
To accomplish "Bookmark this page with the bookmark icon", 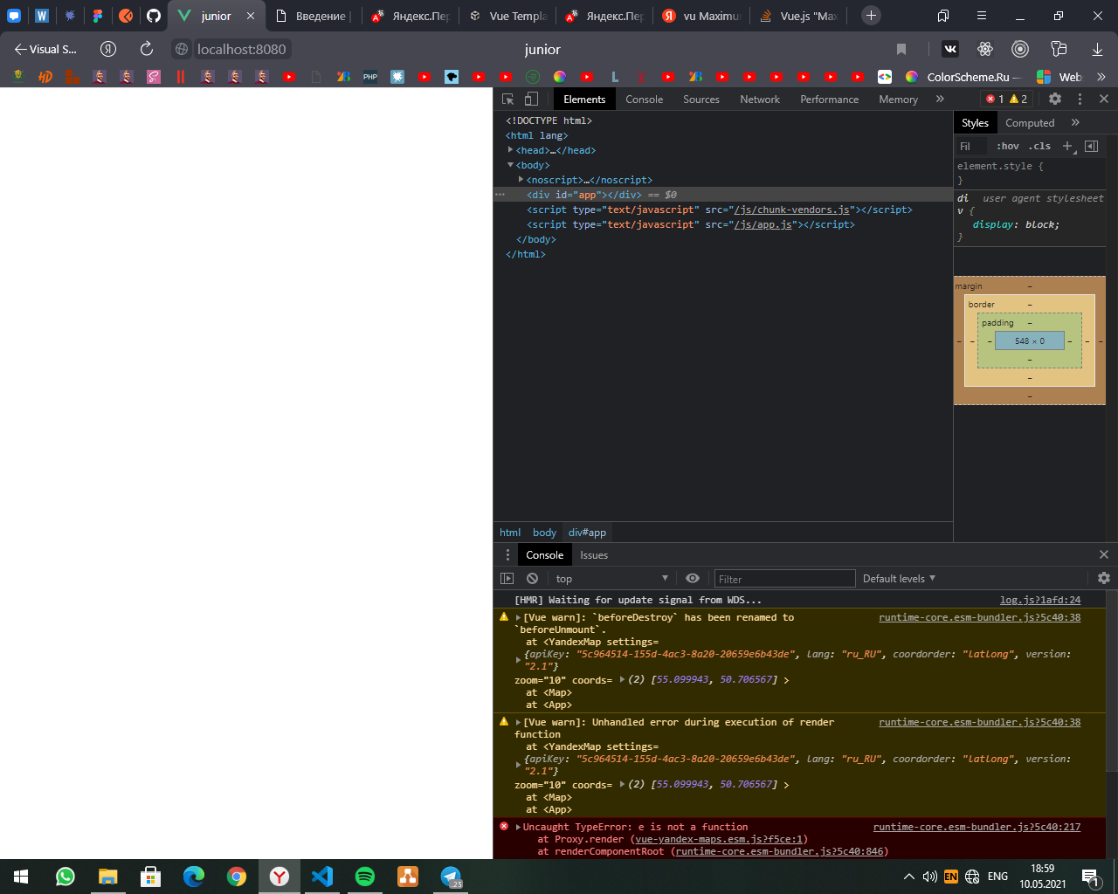I will (901, 50).
